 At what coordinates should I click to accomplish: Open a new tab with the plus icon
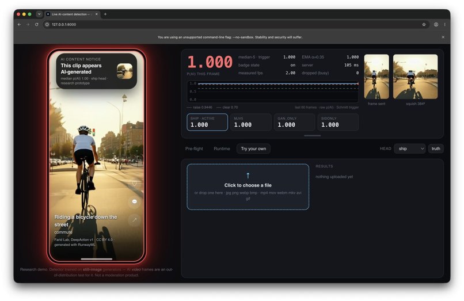[105, 14]
